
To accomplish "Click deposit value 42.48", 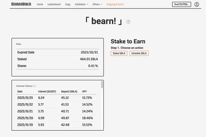I will pyautogui.click(x=65, y=125).
